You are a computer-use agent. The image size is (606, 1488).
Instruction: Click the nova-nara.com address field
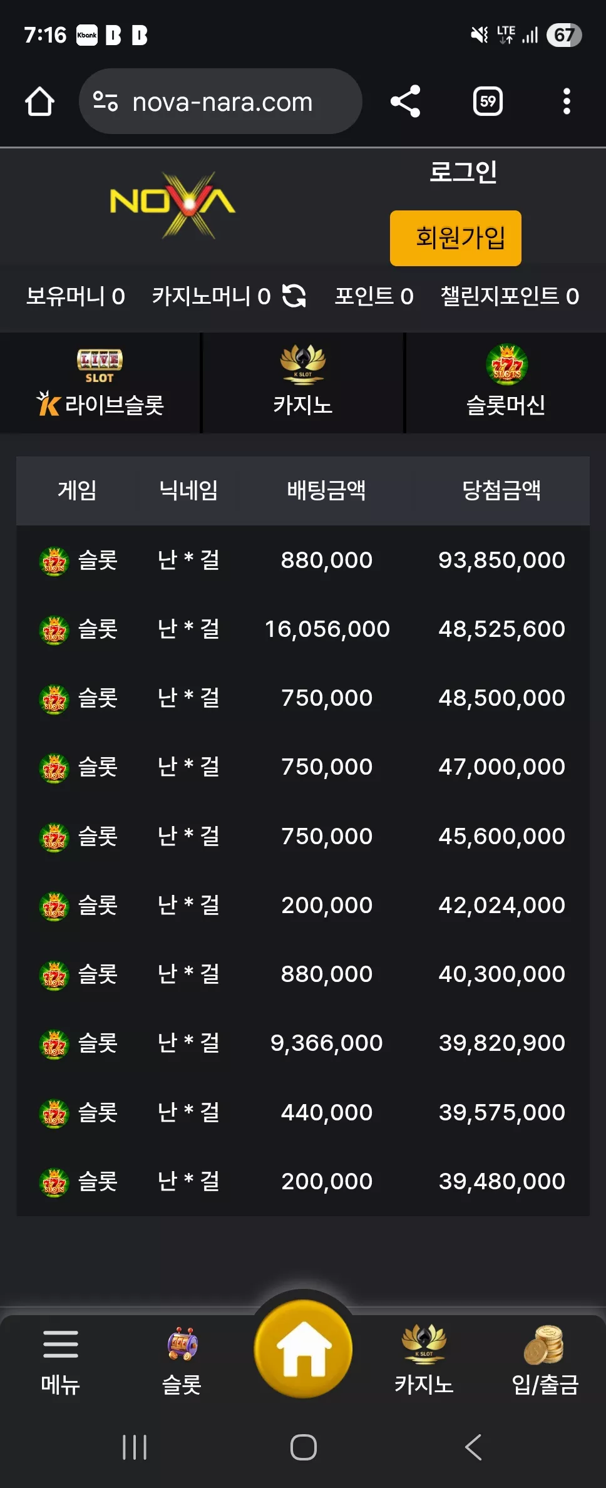(x=220, y=101)
